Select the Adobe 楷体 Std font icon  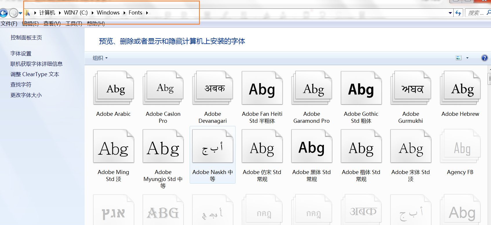coord(361,146)
